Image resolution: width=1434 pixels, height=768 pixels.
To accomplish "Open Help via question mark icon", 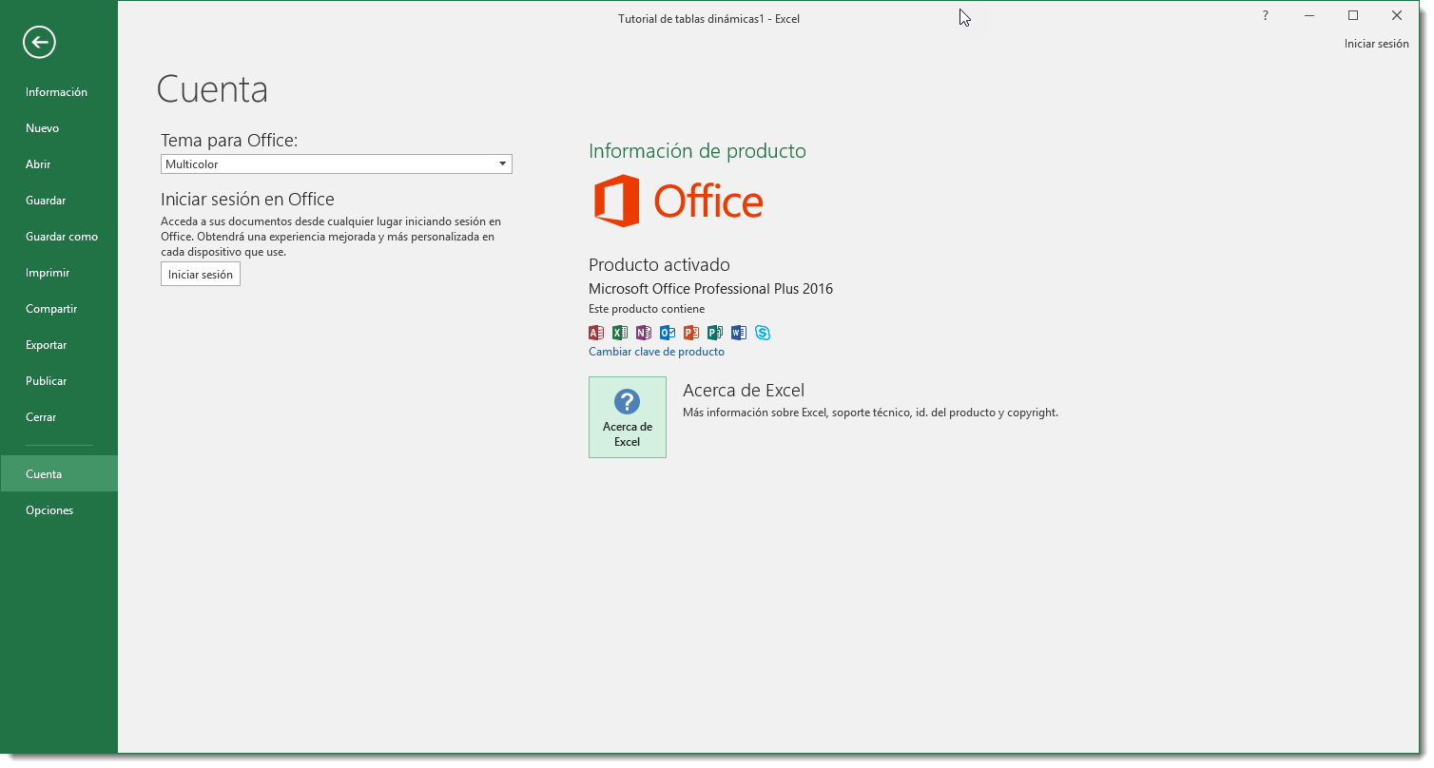I will coord(1265,15).
